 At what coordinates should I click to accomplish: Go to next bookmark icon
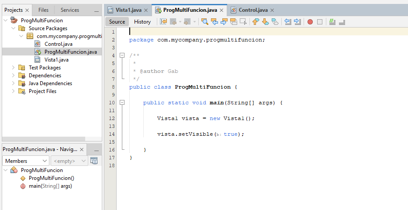tap(265, 22)
